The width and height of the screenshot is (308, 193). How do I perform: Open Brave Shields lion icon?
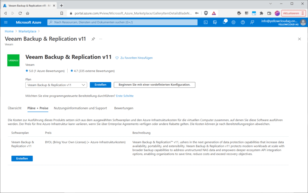206,13
